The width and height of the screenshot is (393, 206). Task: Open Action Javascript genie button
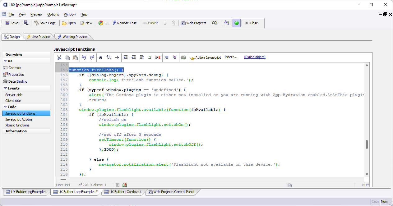tap(206, 57)
